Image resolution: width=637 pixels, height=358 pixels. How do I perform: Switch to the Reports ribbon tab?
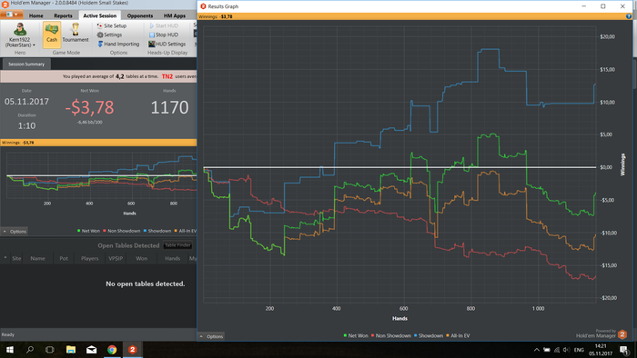(x=63, y=15)
